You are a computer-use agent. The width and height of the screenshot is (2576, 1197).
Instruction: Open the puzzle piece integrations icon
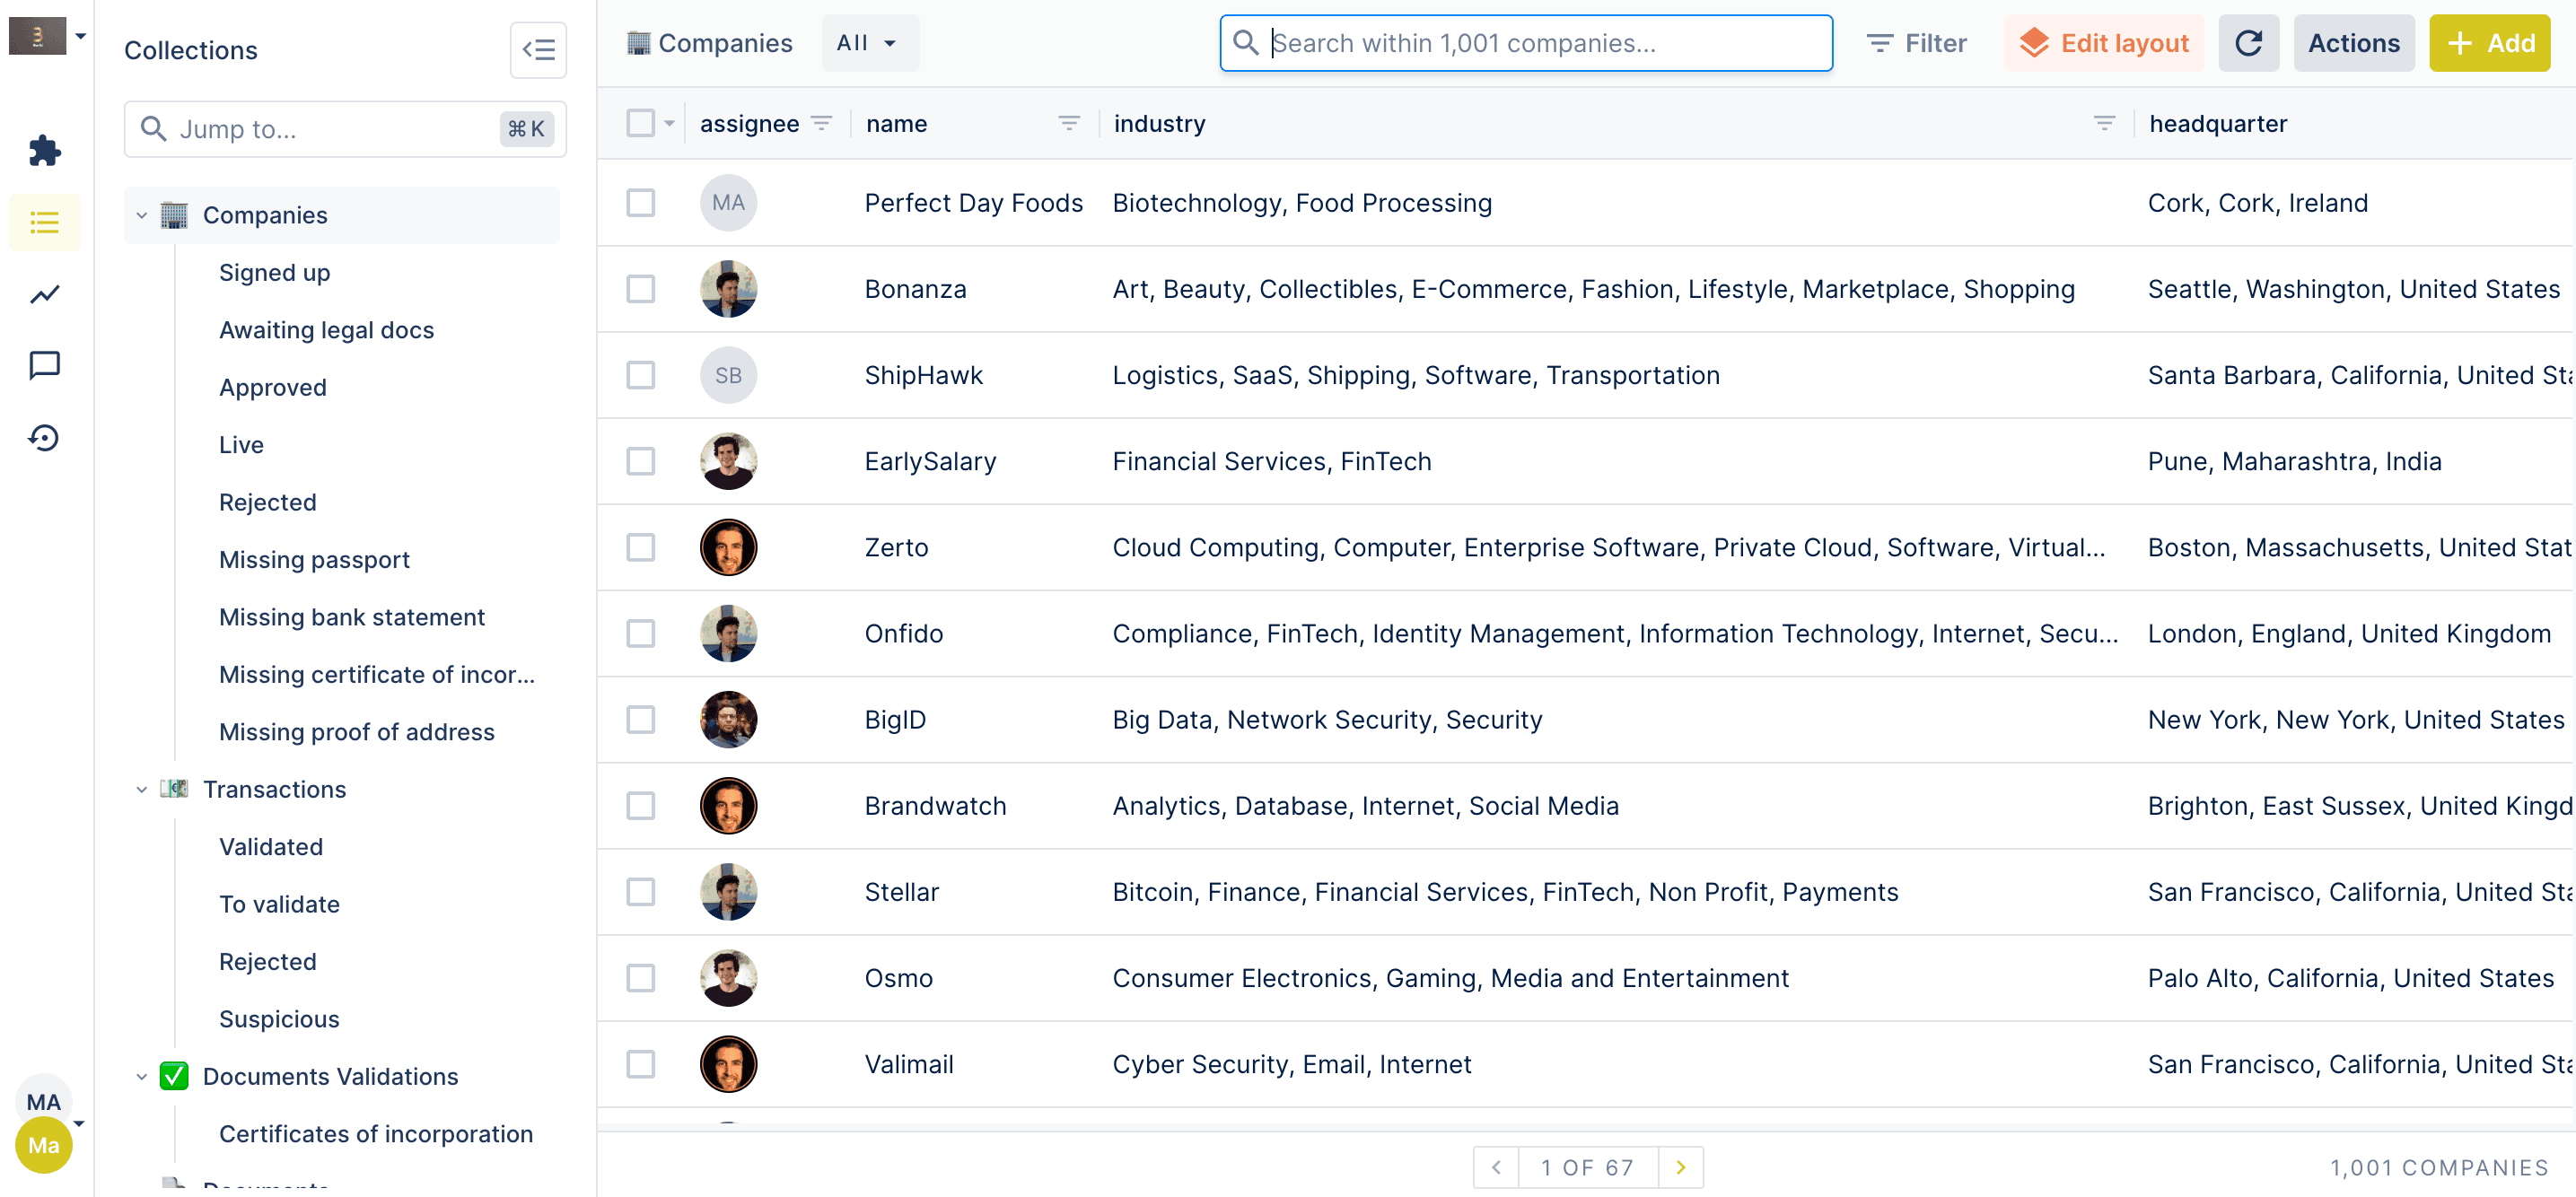point(44,151)
